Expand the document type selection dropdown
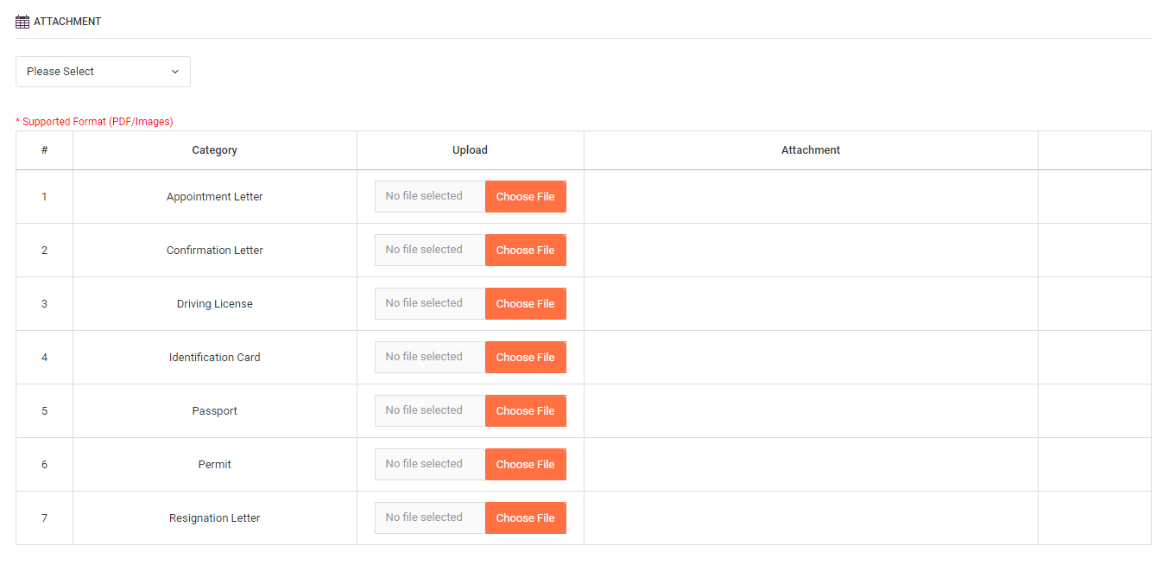 [102, 71]
